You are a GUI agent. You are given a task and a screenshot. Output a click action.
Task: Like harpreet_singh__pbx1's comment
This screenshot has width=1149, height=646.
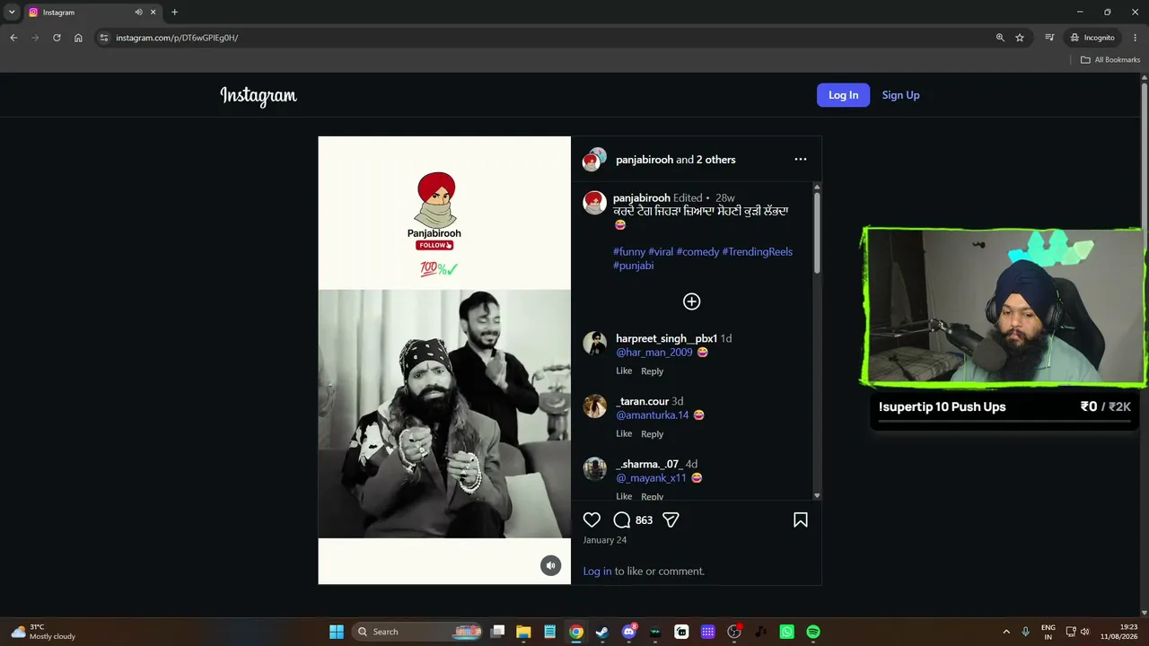[x=624, y=371]
